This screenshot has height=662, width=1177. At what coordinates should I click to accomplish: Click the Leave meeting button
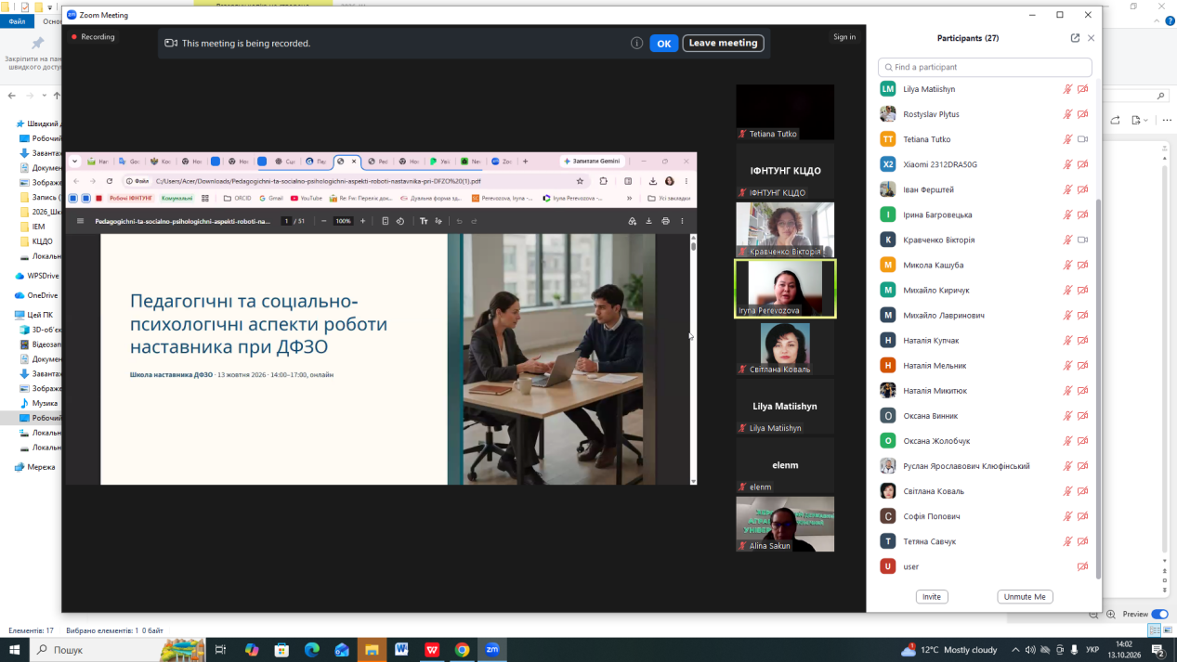pyautogui.click(x=724, y=43)
